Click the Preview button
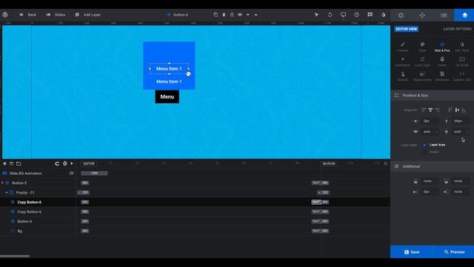 [454, 252]
